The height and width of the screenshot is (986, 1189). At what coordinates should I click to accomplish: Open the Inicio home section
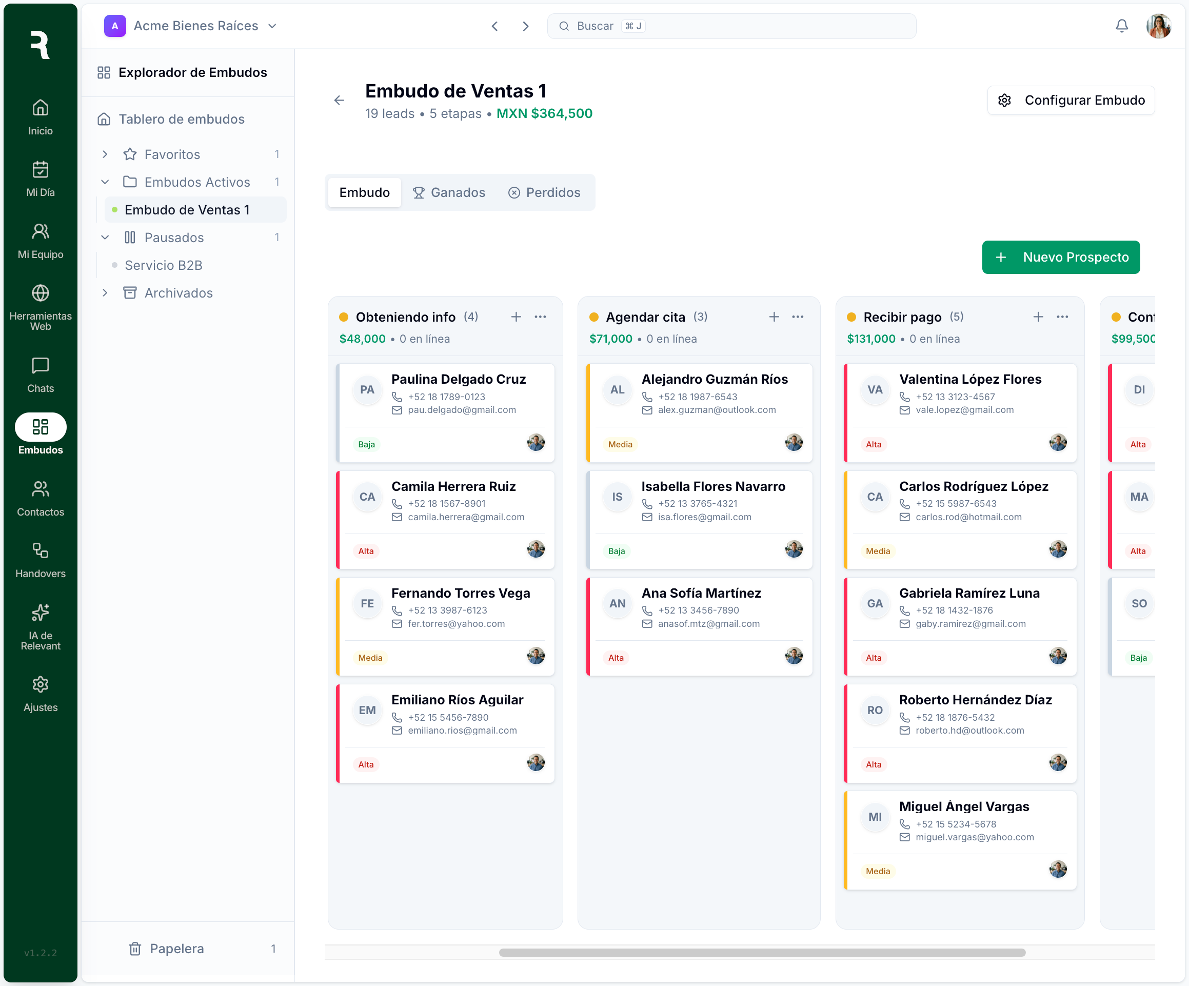[x=39, y=116]
